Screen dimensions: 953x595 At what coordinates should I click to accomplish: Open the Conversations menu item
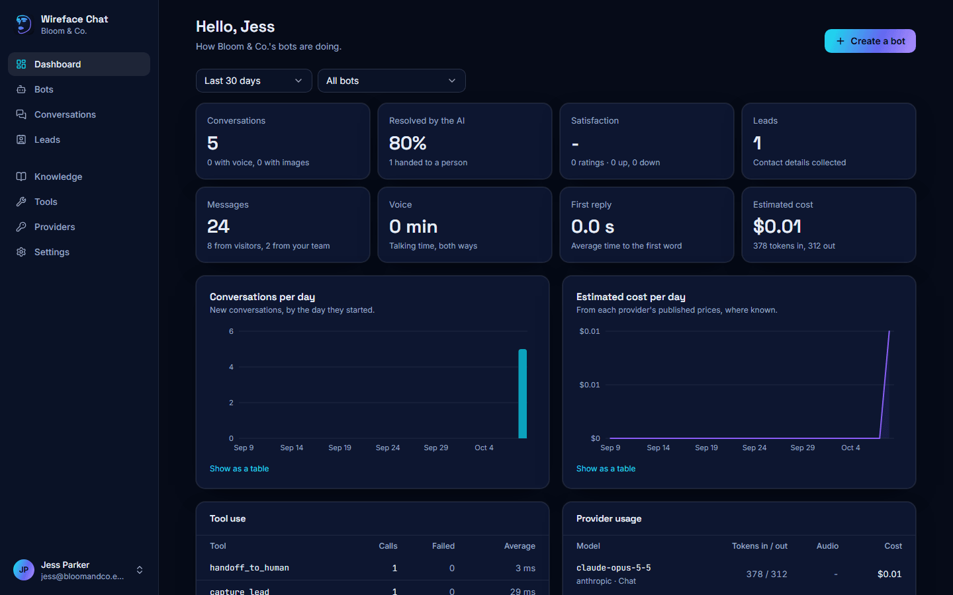79,114
